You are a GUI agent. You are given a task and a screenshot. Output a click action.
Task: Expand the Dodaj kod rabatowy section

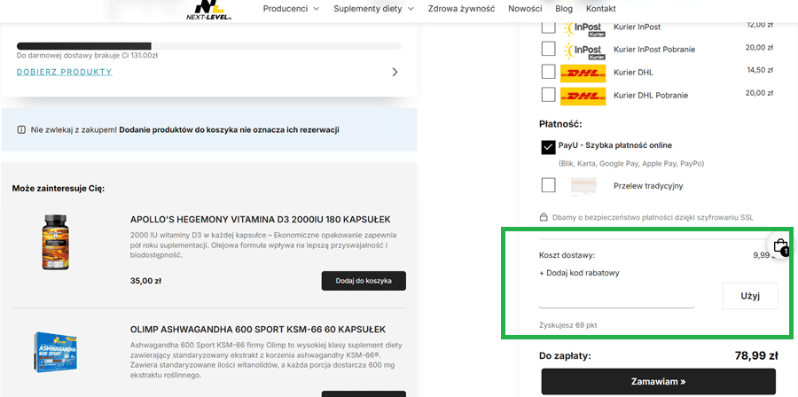click(579, 273)
